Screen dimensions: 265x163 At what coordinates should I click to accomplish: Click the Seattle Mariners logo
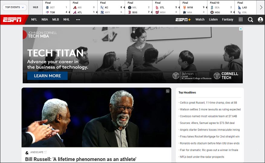pos(212,8)
